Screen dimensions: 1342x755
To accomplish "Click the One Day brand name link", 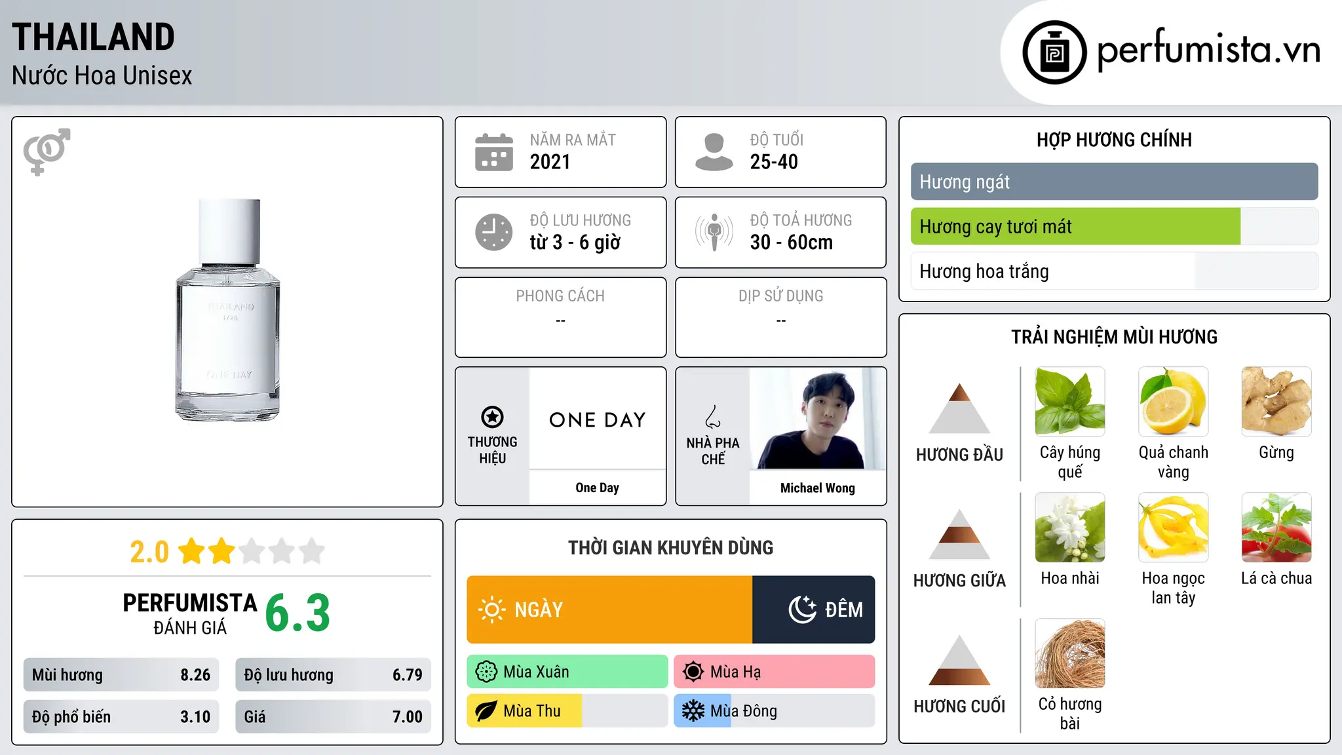I will pos(597,488).
